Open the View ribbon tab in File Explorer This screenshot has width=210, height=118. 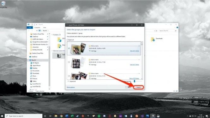point(45,28)
